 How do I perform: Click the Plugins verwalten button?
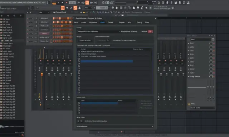pyautogui.click(x=85, y=40)
